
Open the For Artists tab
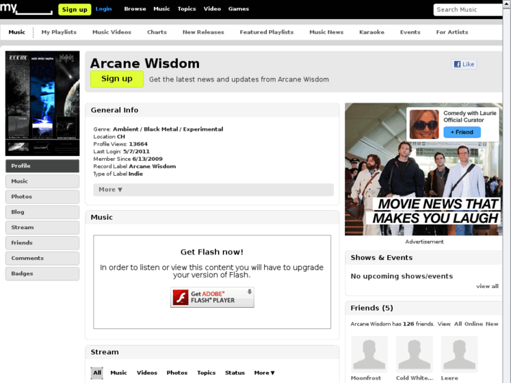452,32
